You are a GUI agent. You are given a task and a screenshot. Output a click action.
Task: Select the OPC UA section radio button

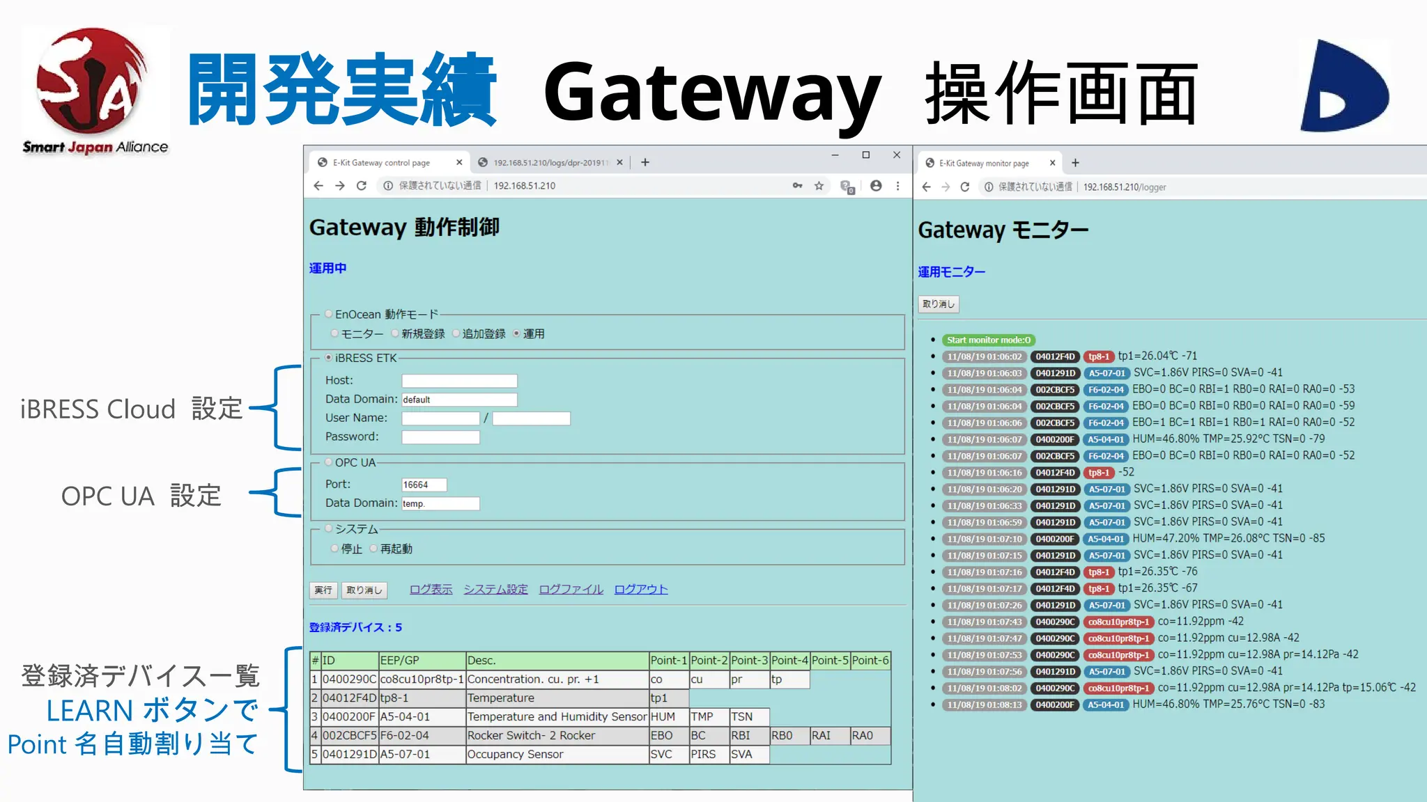(x=329, y=462)
